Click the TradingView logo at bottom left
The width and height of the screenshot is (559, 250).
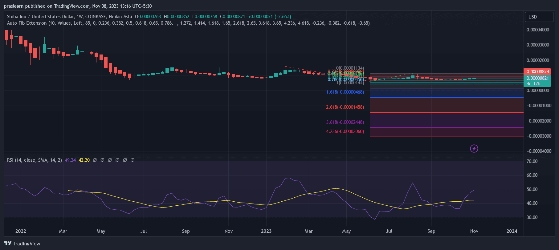pyautogui.click(x=22, y=244)
